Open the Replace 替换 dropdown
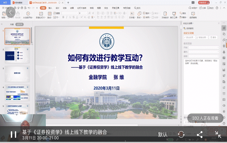 [x=183, y=17]
